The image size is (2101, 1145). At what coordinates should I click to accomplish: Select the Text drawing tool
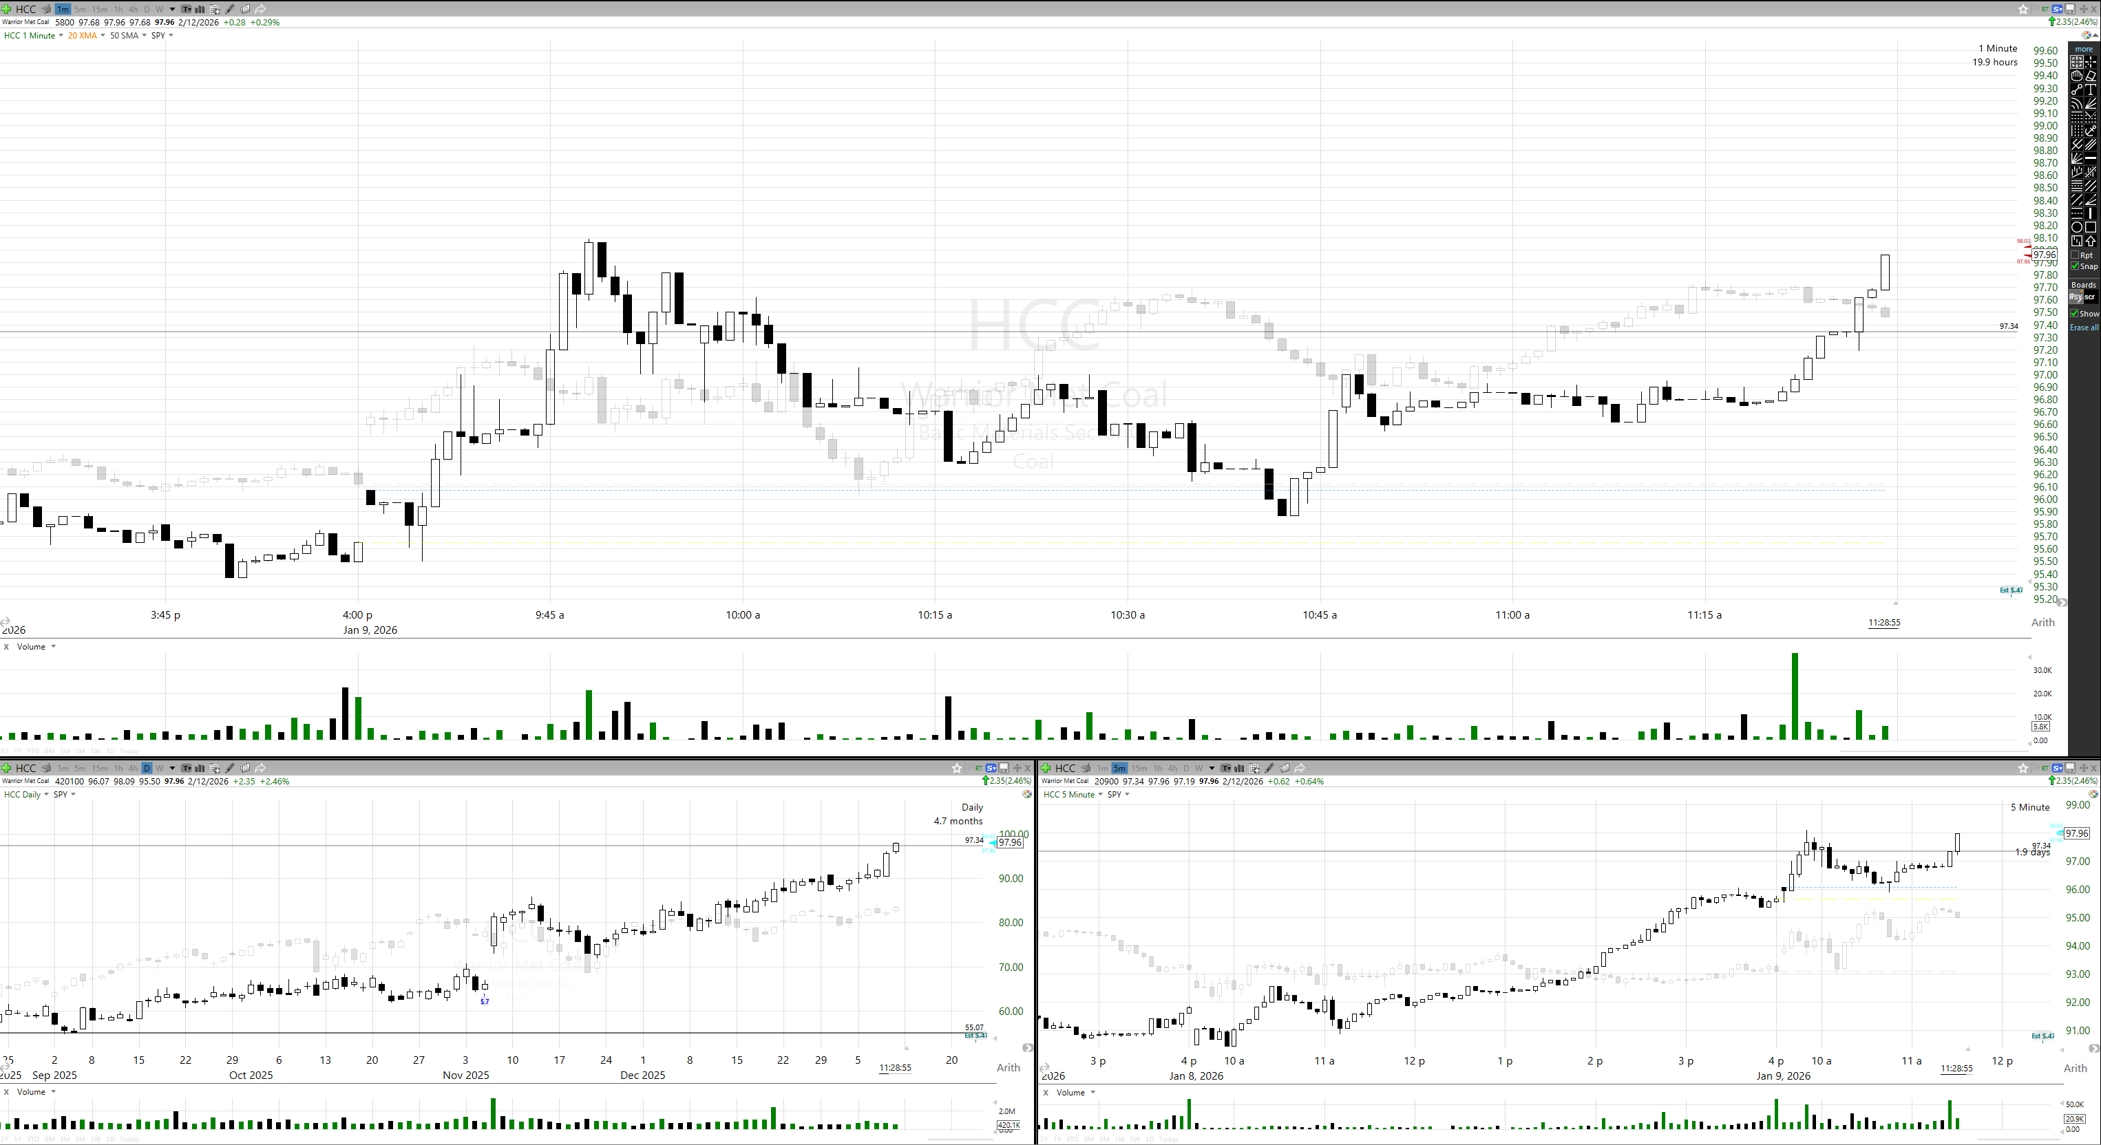(x=2091, y=89)
